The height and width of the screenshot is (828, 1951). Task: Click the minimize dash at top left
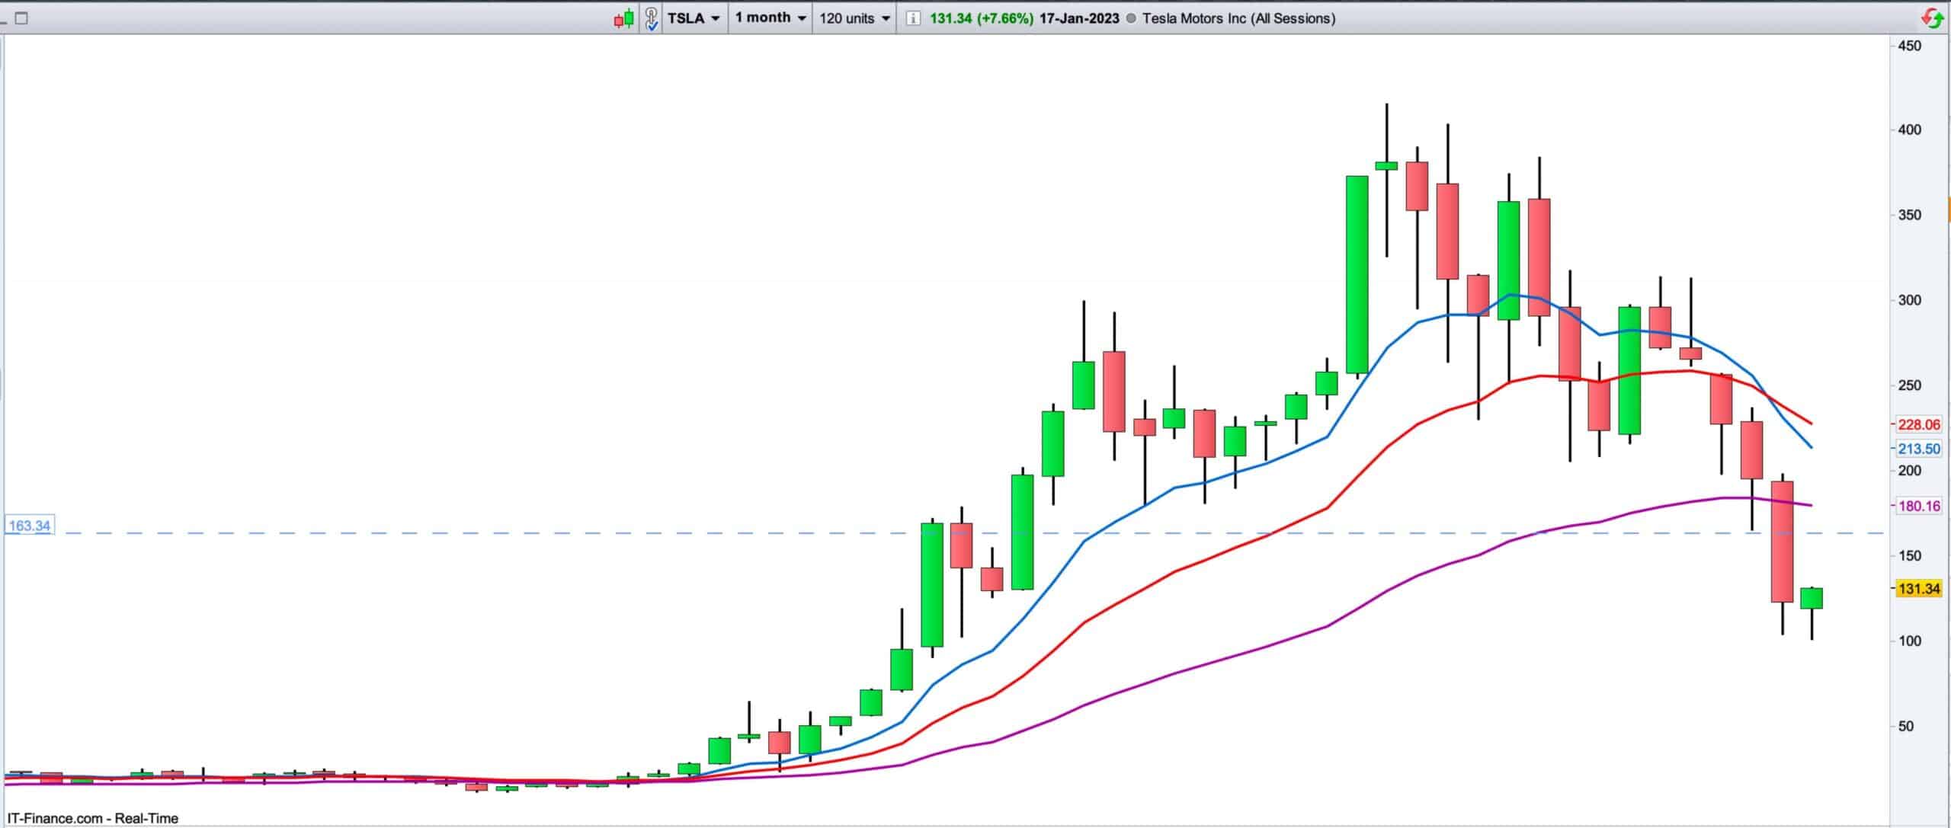click(3, 21)
